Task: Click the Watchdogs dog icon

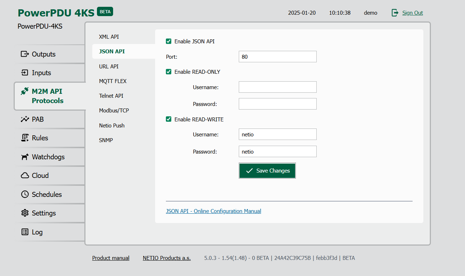Action: click(25, 157)
